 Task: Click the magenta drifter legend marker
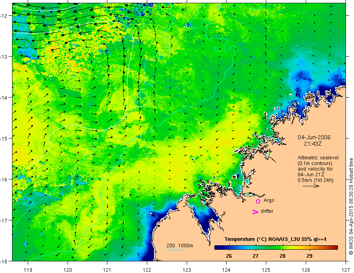click(255, 212)
